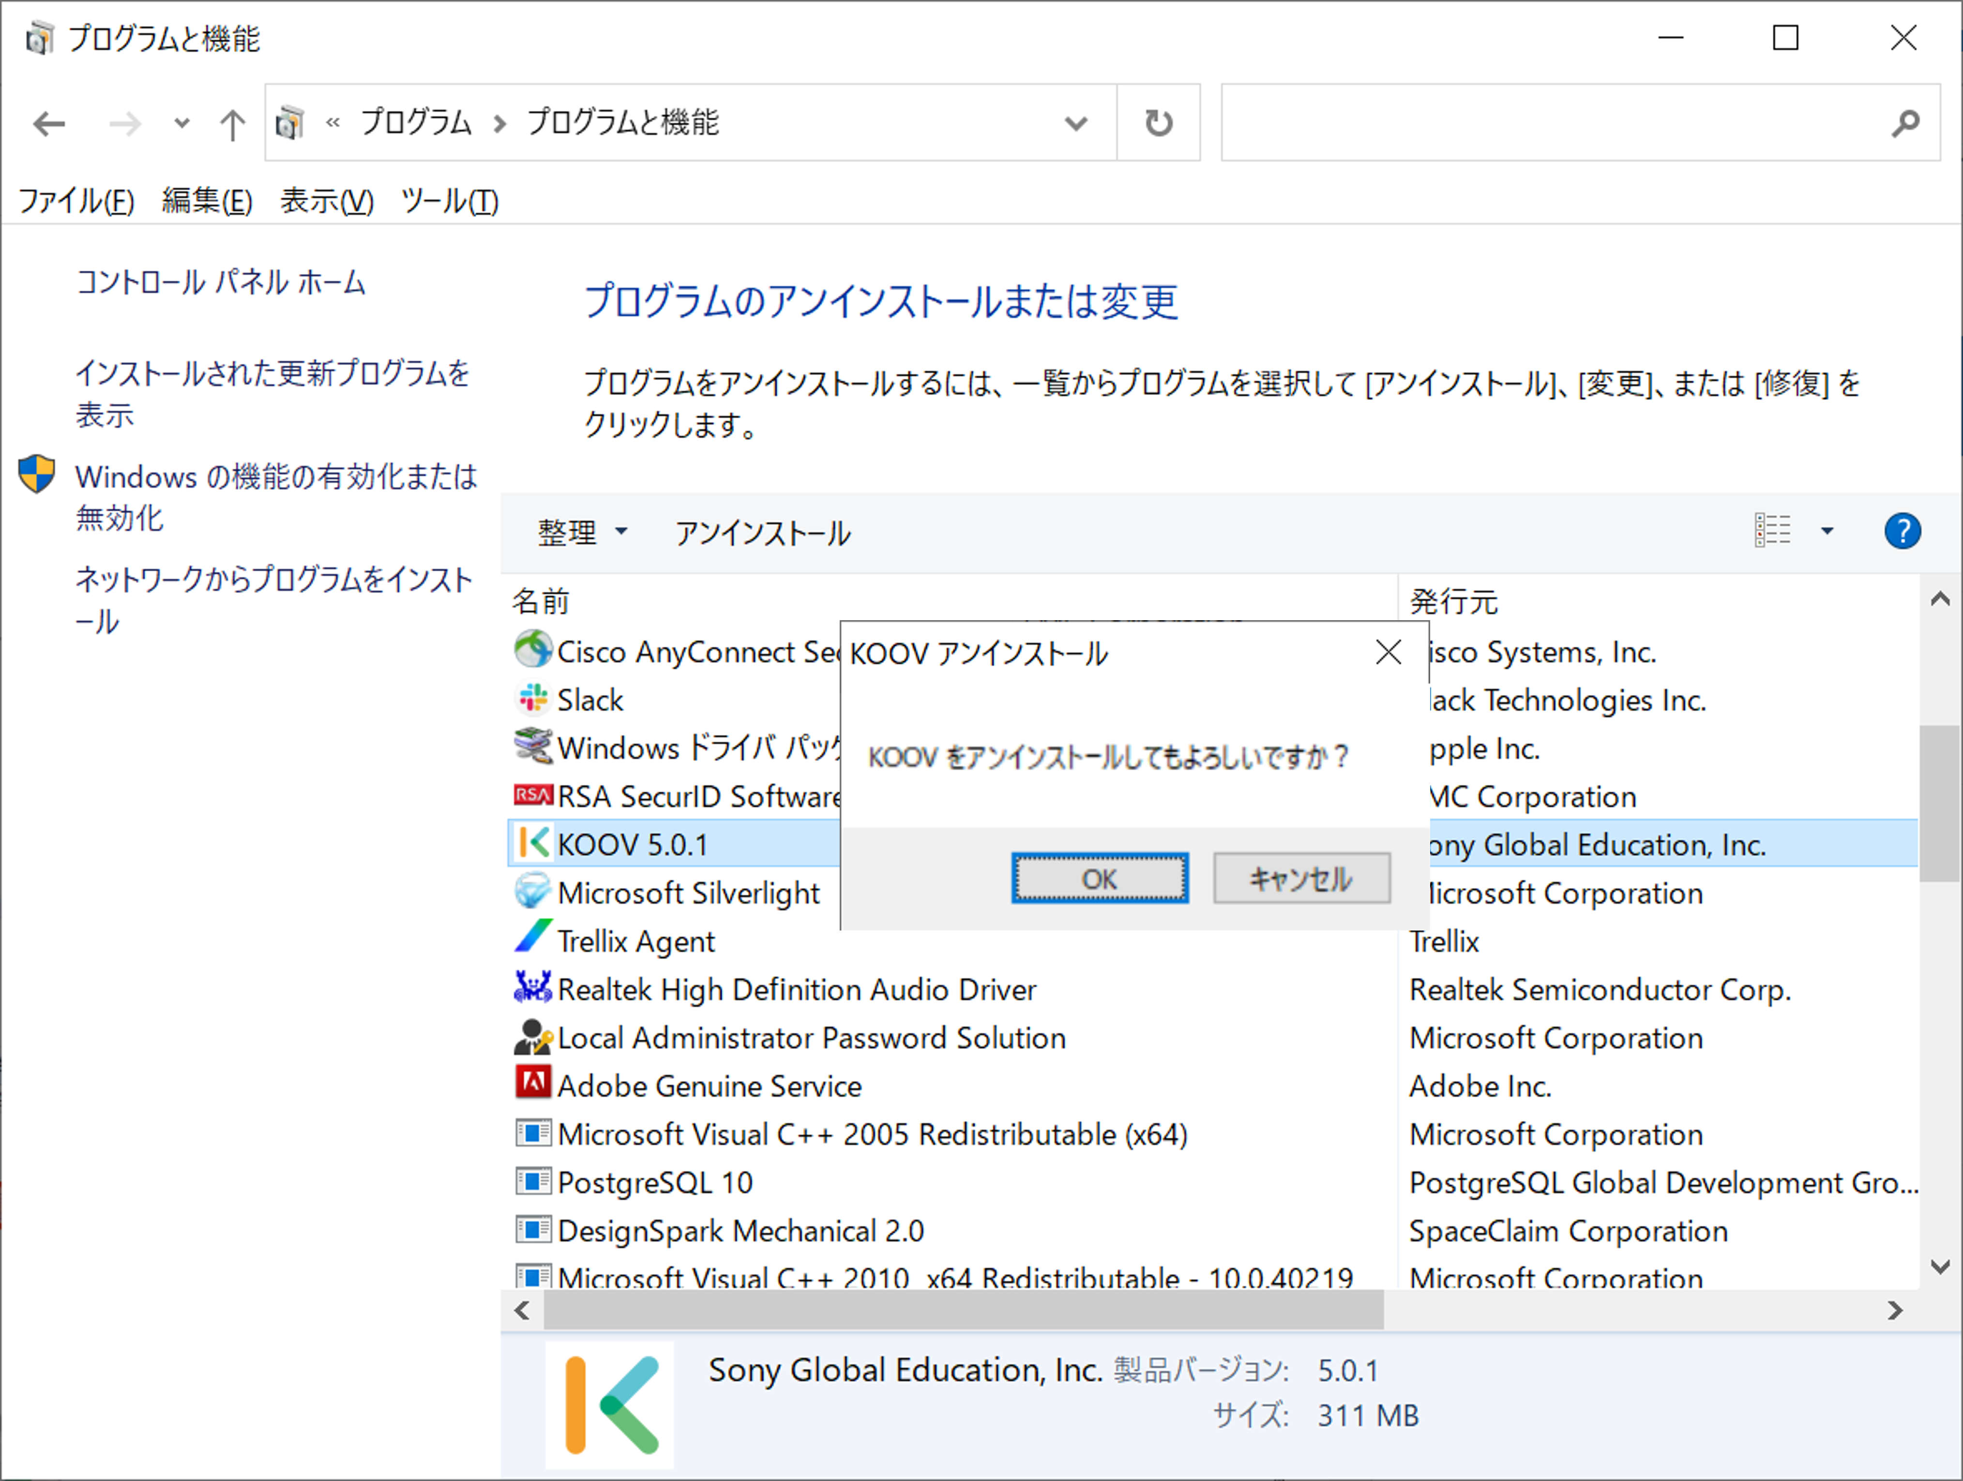Click the horizontal scrollbar right arrow
This screenshot has width=1963, height=1481.
(x=1896, y=1310)
